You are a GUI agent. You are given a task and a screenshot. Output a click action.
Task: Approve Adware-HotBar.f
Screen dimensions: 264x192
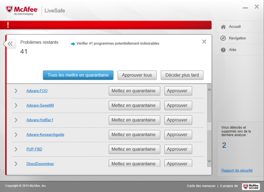pyautogui.click(x=178, y=120)
